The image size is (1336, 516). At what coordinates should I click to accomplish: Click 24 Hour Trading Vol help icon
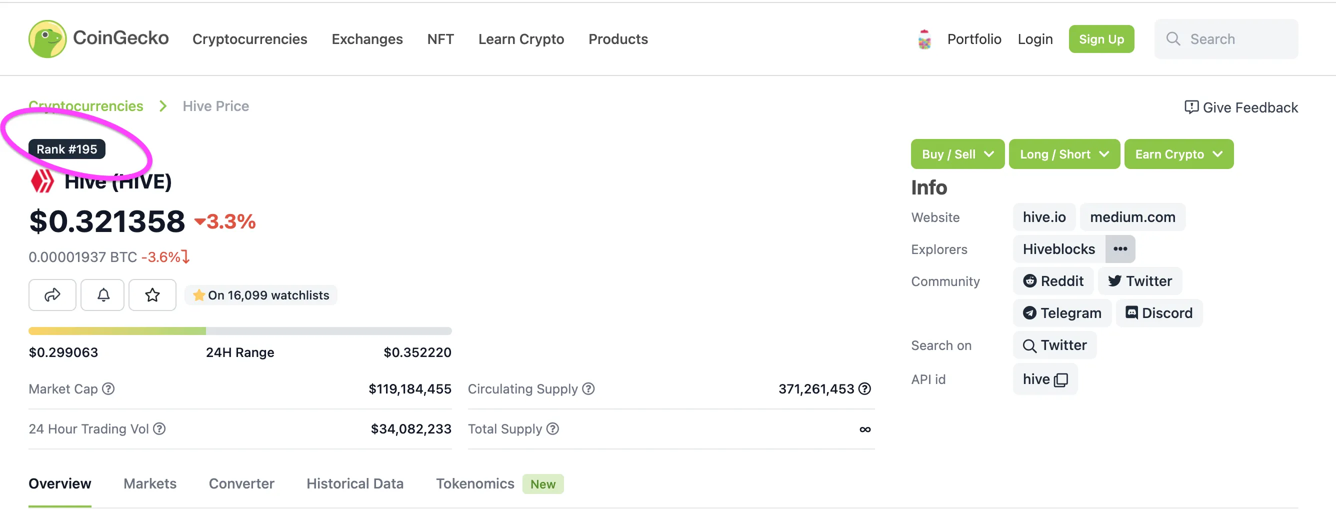tap(159, 429)
